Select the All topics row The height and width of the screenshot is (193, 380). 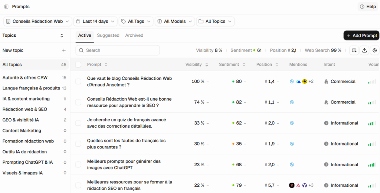pyautogui.click(x=35, y=65)
